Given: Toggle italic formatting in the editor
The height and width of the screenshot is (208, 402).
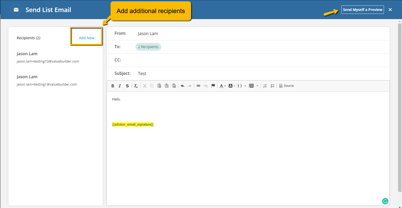Looking at the screenshot, I should tap(120, 86).
